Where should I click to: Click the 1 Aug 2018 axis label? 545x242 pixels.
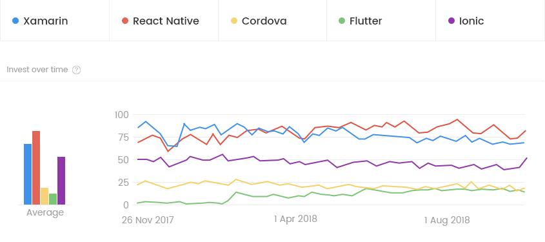pos(446,220)
